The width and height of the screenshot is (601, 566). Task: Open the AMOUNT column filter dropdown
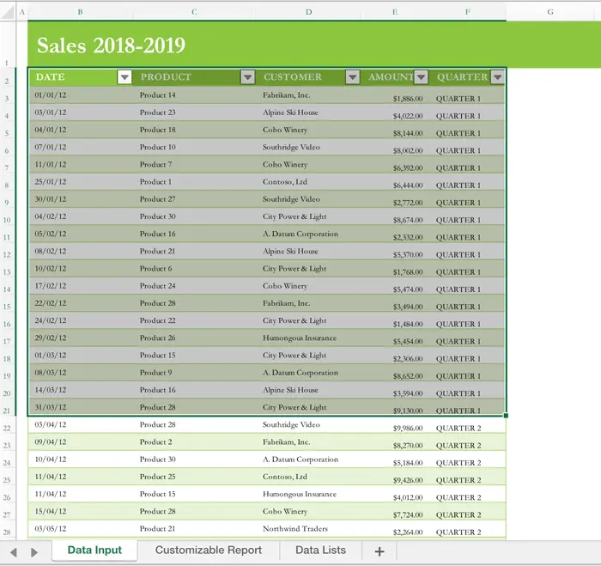click(421, 77)
